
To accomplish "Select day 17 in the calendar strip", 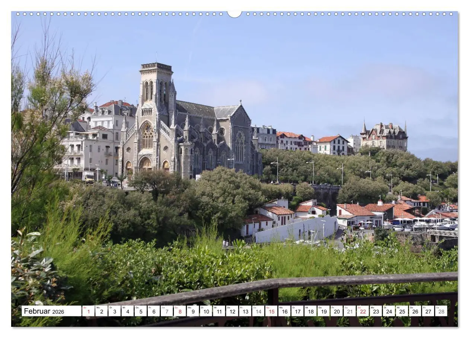I will (x=297, y=311).
